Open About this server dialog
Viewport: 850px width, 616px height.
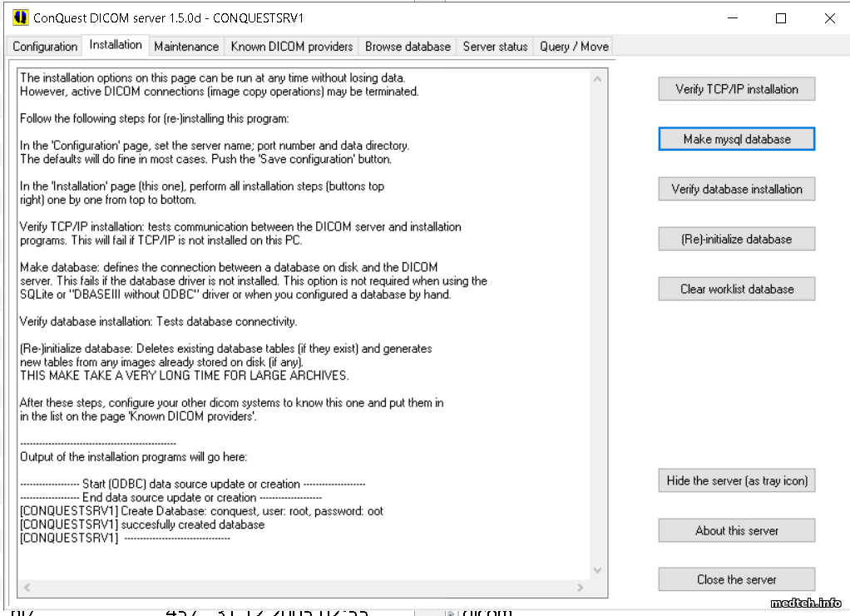point(736,530)
